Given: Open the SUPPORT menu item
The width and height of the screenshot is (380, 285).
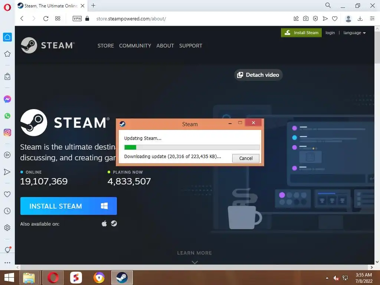Looking at the screenshot, I should pos(191,46).
